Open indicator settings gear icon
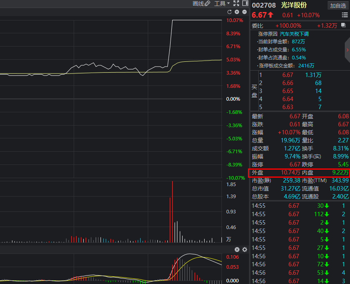This screenshot has height=284, width=350. pyautogui.click(x=244, y=250)
